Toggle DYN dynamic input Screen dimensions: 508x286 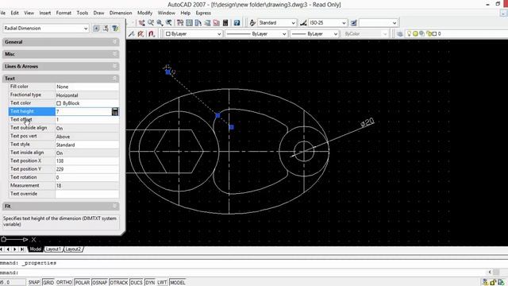click(x=150, y=283)
